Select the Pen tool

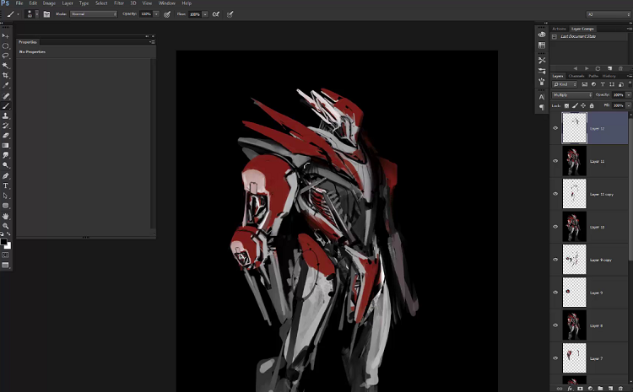click(x=5, y=176)
